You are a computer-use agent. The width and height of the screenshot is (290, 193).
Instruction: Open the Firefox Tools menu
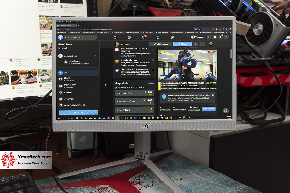[78, 22]
